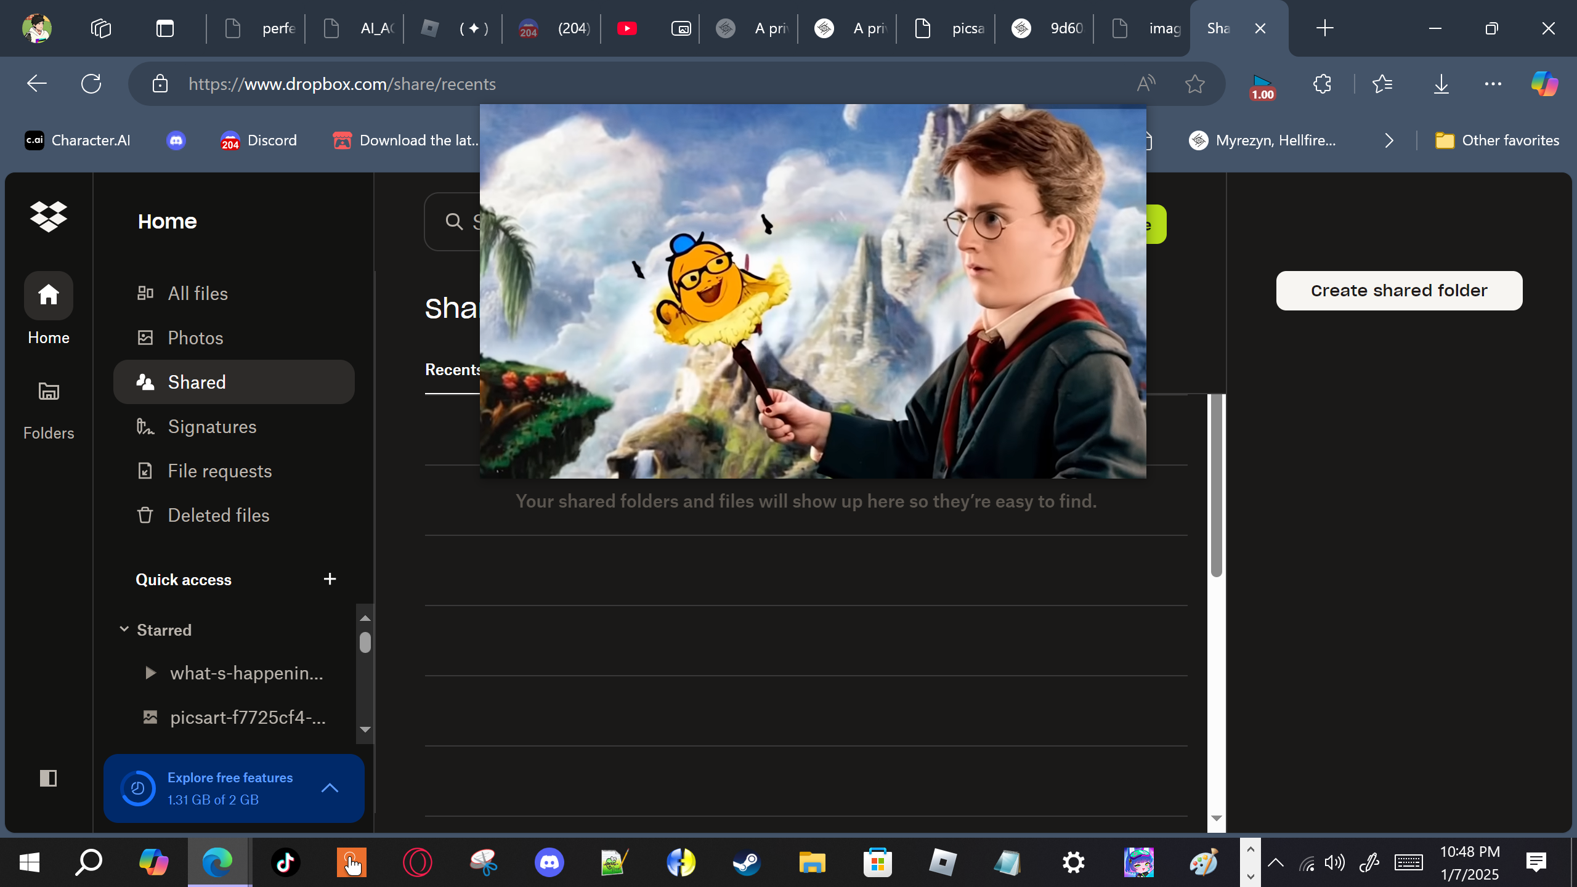The image size is (1577, 887).
Task: Open Signatures in sidebar menu
Action: pos(212,426)
